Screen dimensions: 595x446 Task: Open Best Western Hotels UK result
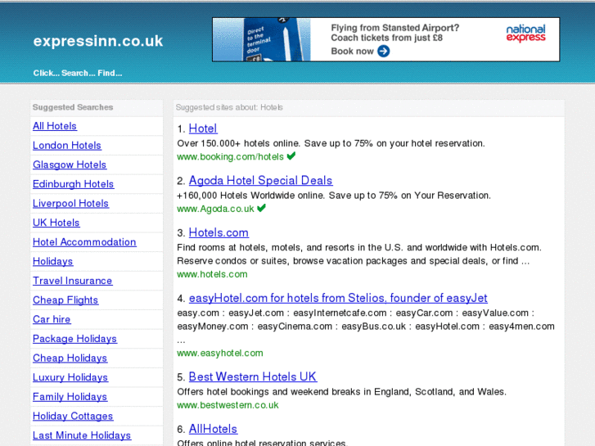(x=253, y=377)
